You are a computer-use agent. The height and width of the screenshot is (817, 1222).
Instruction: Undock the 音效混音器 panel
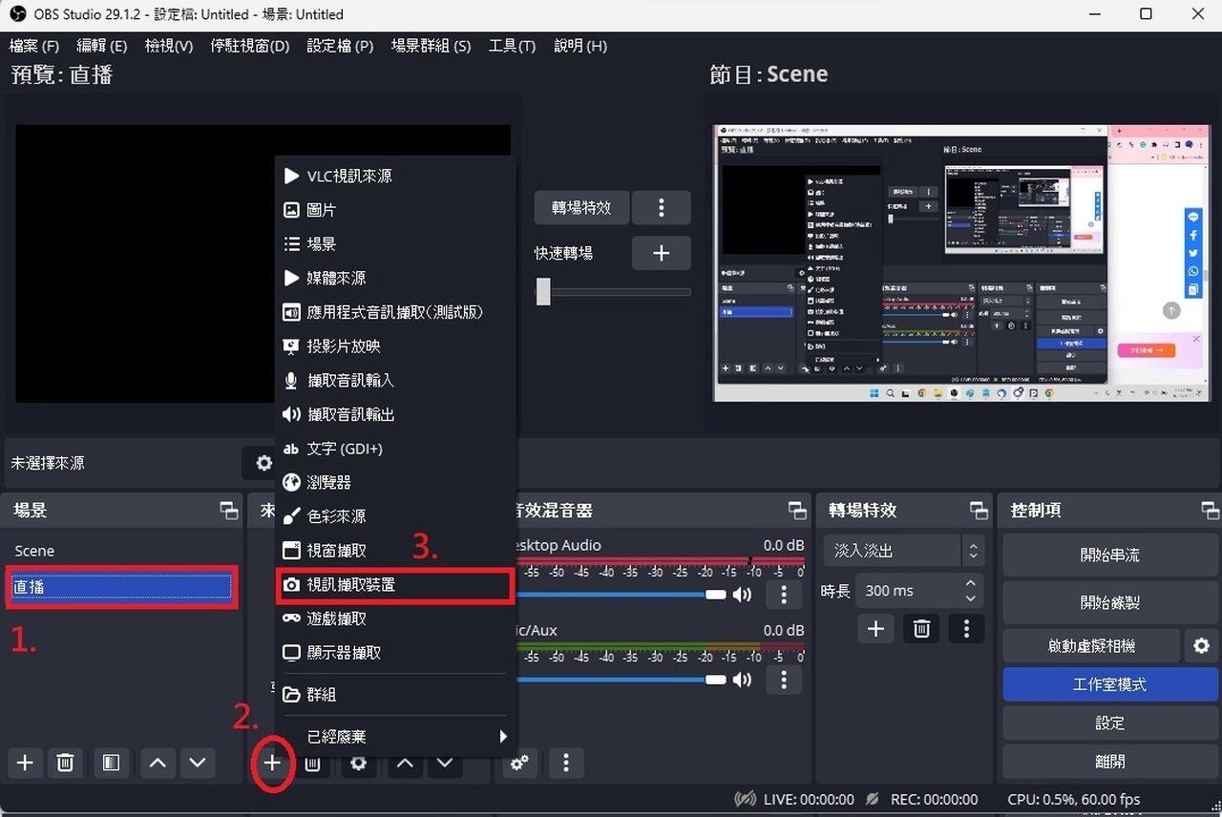(797, 511)
